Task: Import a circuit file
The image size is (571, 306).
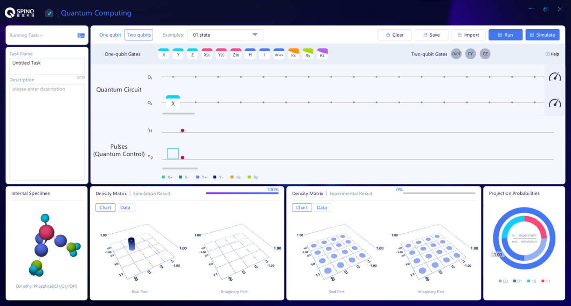Action: [x=468, y=35]
